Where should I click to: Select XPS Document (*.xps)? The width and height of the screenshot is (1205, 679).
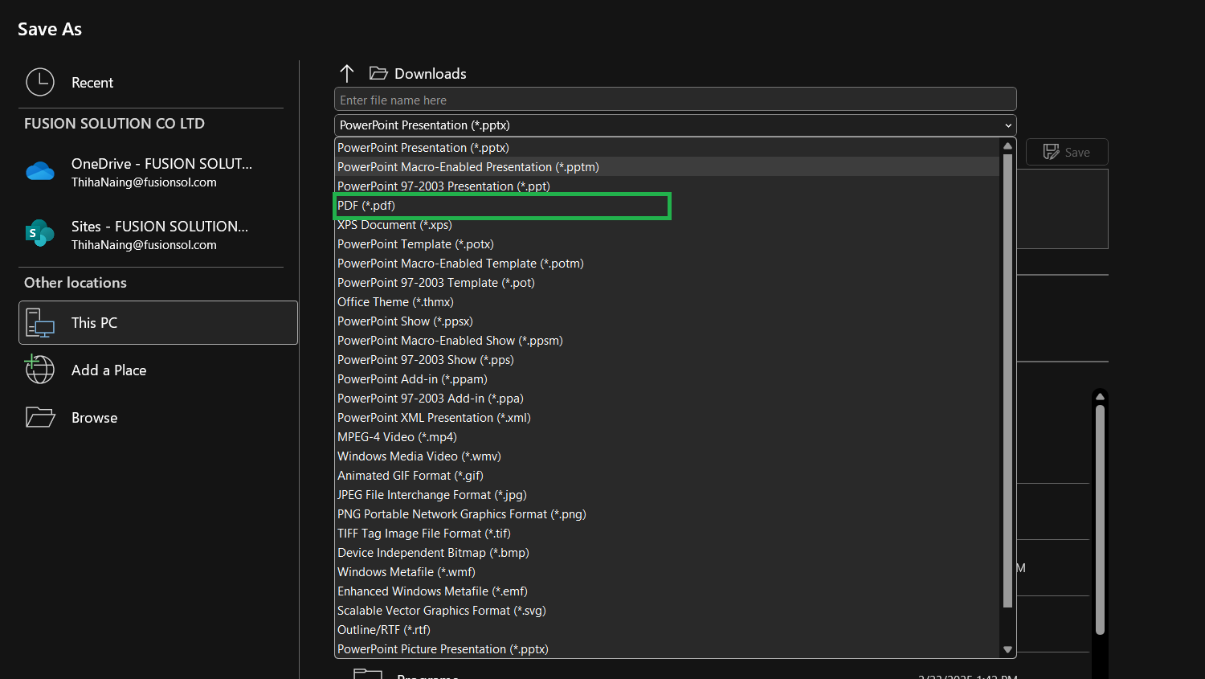[x=668, y=225]
